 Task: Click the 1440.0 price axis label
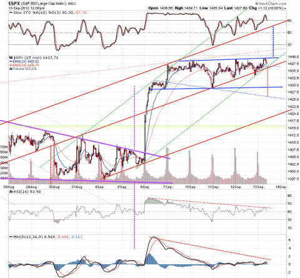(294, 57)
